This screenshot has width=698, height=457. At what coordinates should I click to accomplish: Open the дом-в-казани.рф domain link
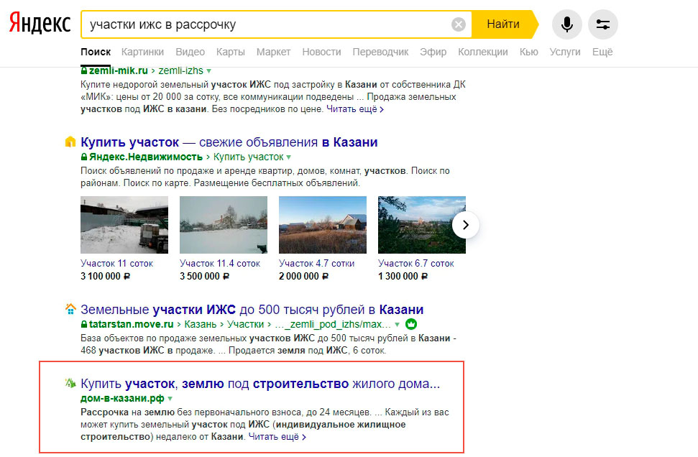pyautogui.click(x=122, y=398)
